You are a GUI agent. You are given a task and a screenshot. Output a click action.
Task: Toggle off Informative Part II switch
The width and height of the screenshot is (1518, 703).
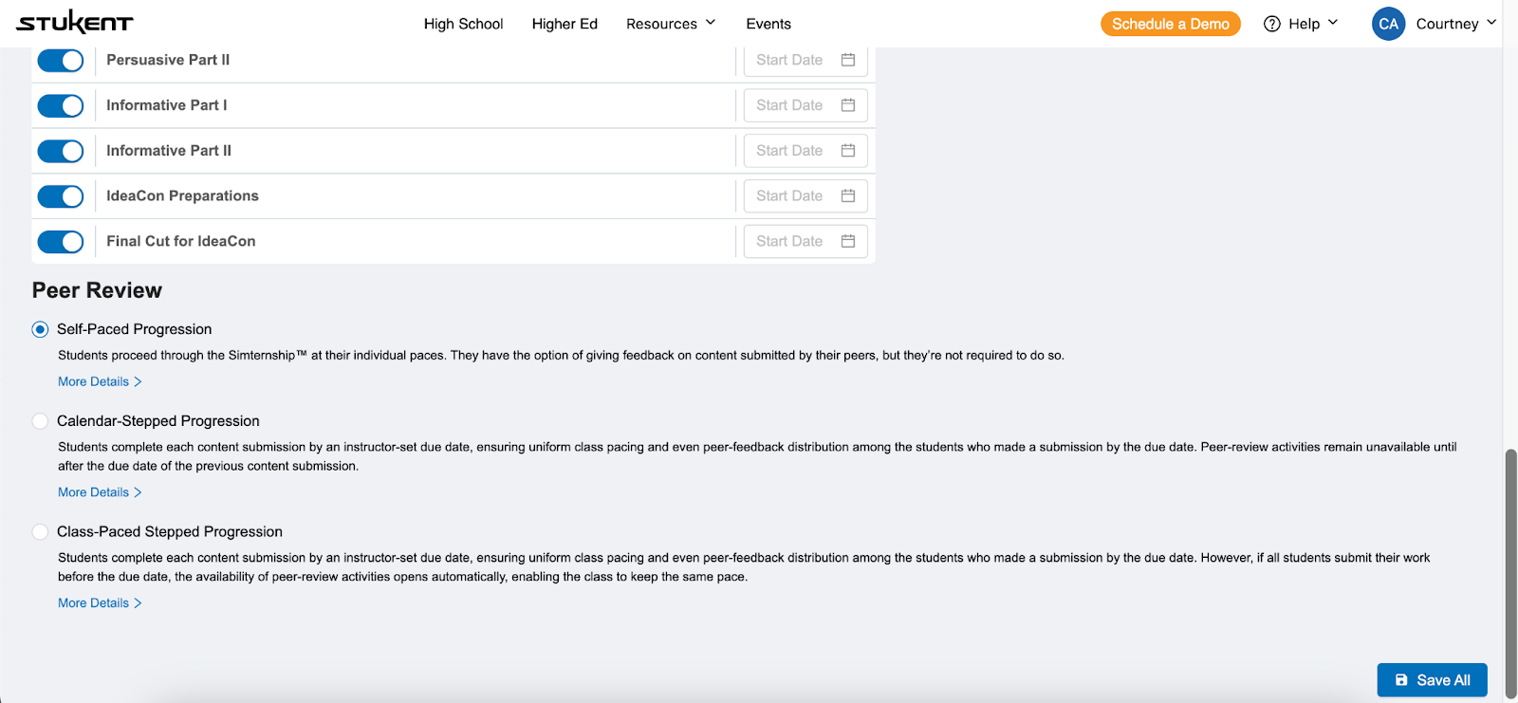coord(61,151)
